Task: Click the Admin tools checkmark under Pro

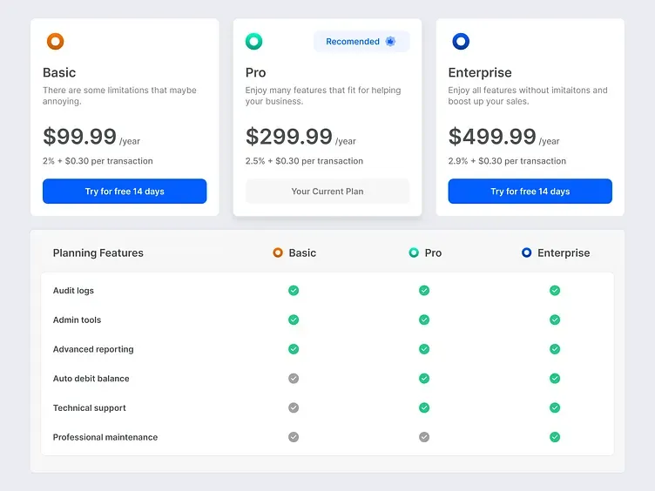Action: (x=424, y=319)
